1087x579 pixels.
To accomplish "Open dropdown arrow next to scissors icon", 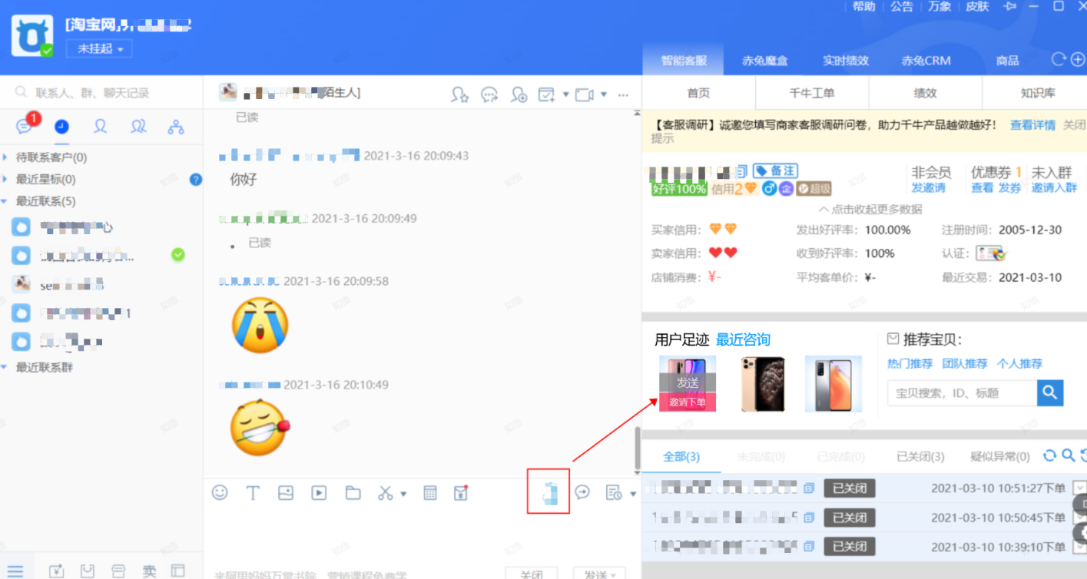I will coord(404,494).
